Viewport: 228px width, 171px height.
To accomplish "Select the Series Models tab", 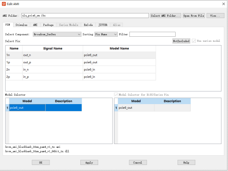I will coord(69,25).
